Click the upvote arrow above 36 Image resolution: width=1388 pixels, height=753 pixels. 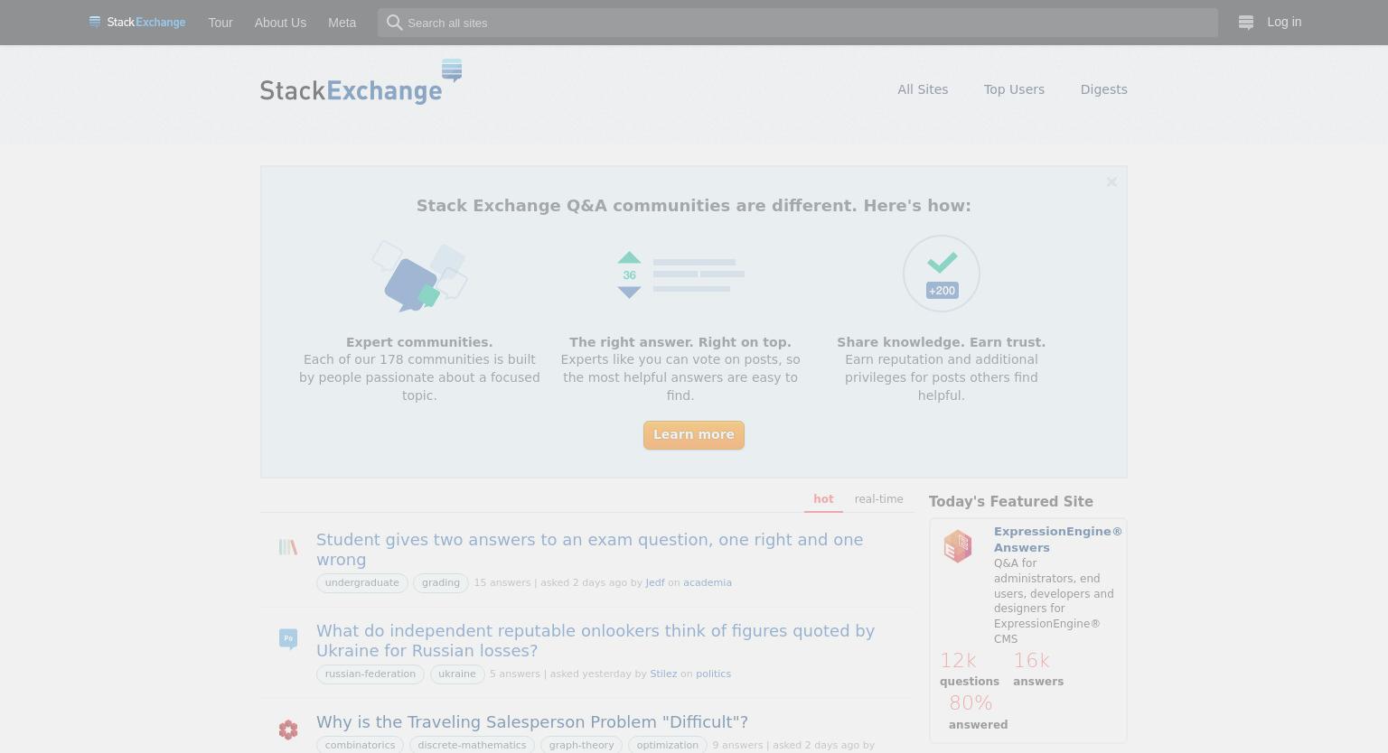click(629, 257)
